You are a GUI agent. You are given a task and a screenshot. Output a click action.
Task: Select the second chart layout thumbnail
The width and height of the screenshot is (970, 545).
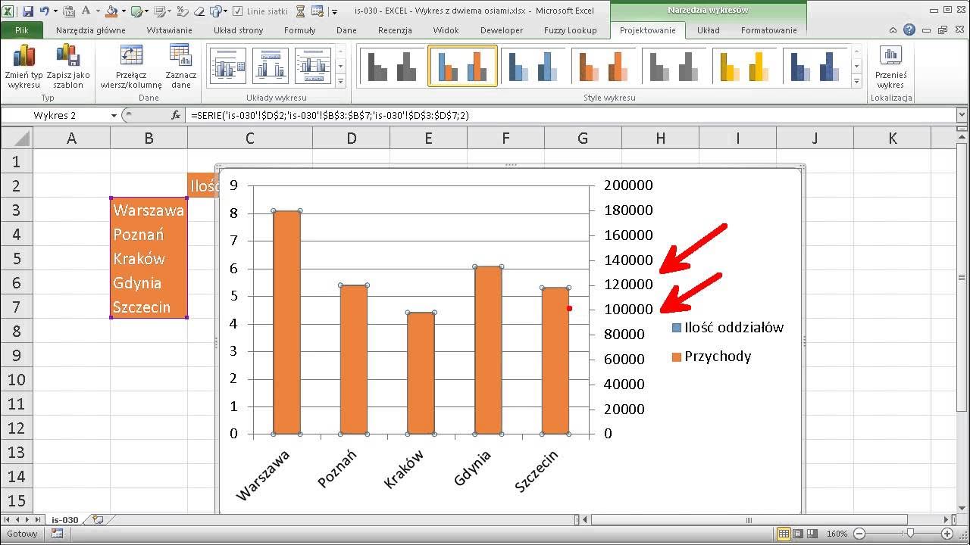pos(271,66)
